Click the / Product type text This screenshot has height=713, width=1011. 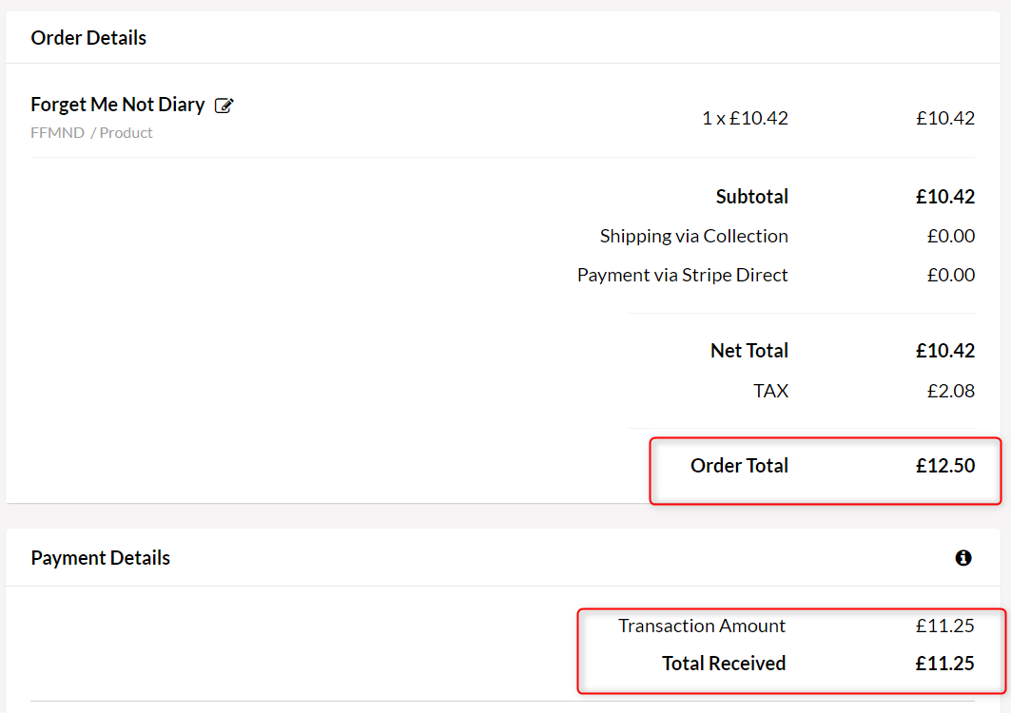(122, 133)
